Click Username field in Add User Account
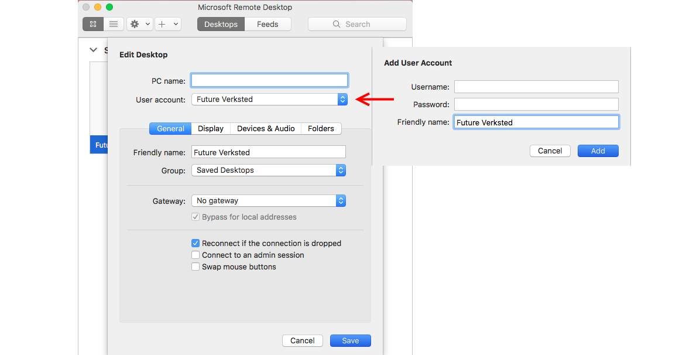Screen dimensions: 686x355 pyautogui.click(x=536, y=87)
